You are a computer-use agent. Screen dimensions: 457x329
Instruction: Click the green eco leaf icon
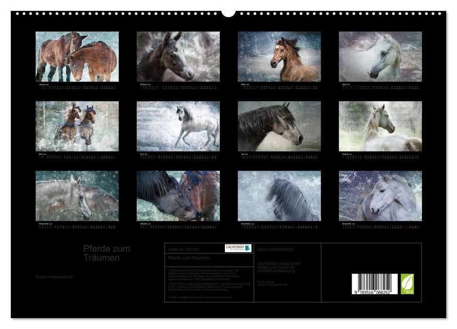[407, 284]
